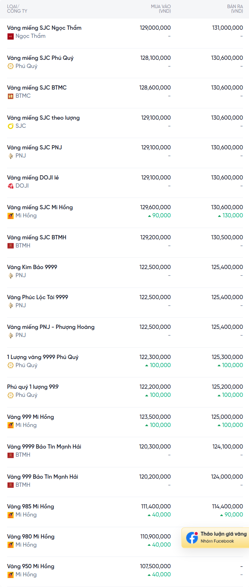Click the LOẠI/CÔNG TY column header
Viewport: 249px width, 587px height.
click(x=17, y=9)
